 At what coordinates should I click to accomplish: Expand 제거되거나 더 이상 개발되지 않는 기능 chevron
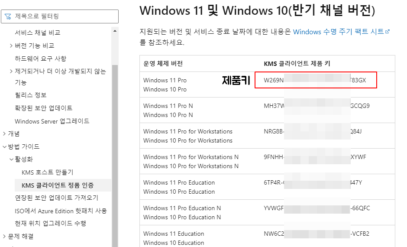click(x=11, y=71)
